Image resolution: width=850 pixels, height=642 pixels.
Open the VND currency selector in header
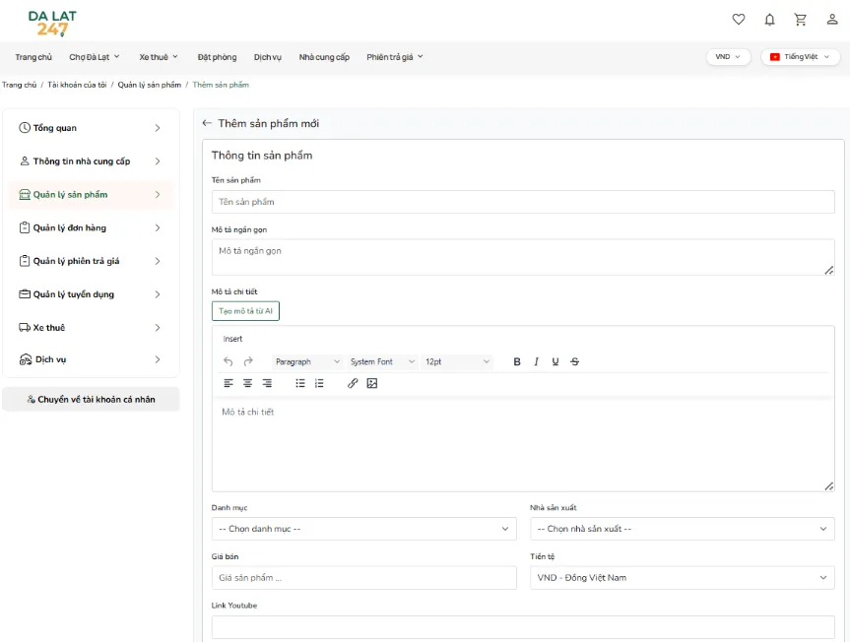click(x=728, y=57)
